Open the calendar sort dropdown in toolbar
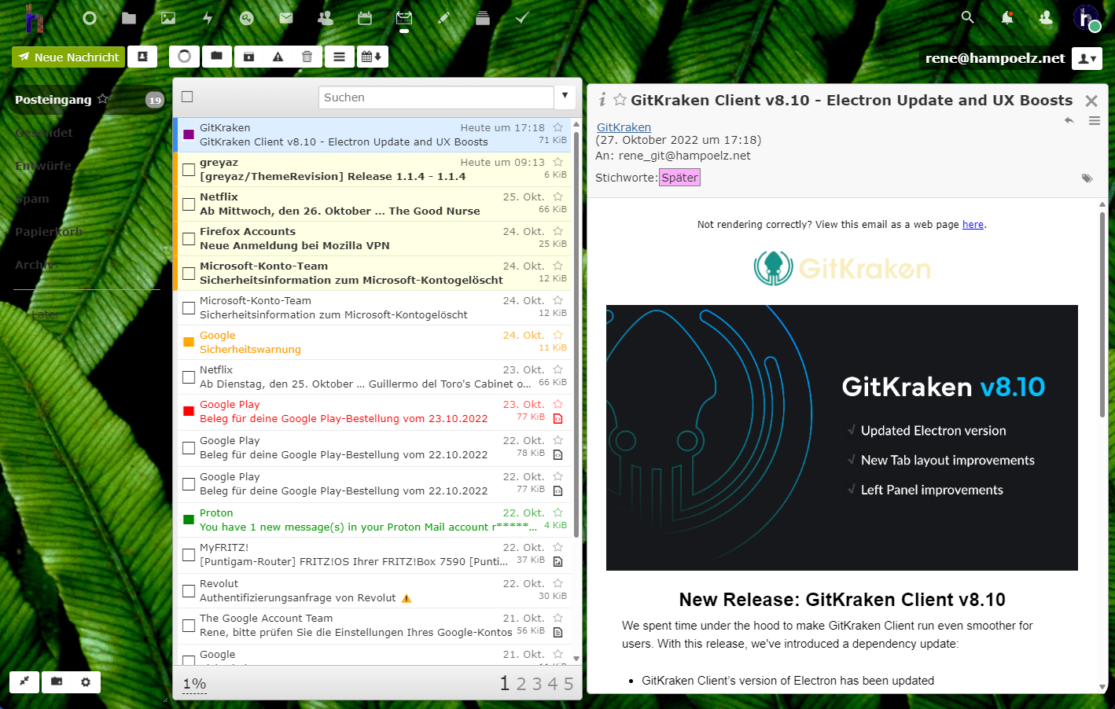 (372, 57)
